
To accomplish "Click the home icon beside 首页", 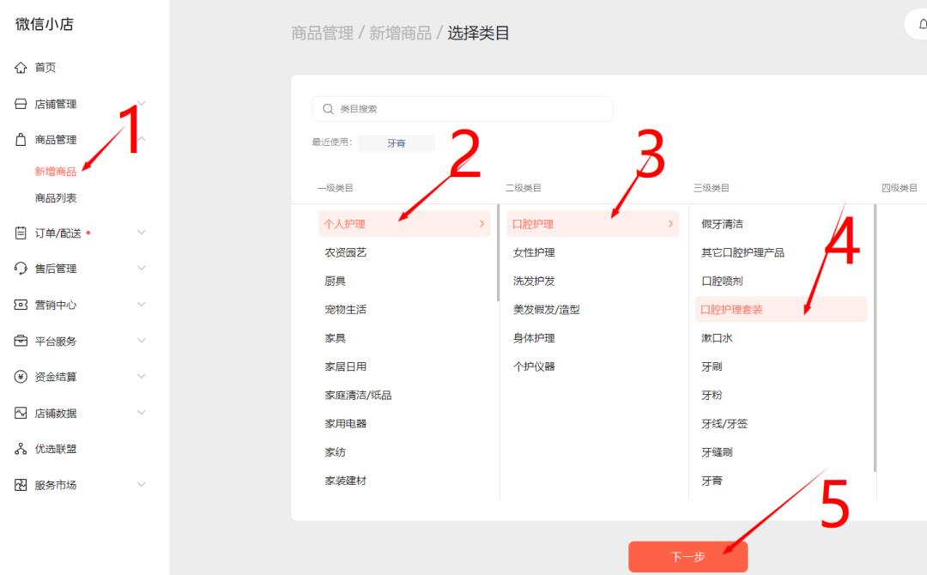I will coord(21,67).
